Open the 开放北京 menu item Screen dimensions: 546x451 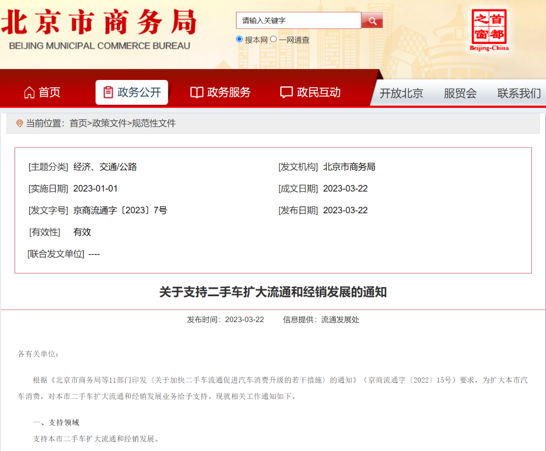tap(401, 93)
